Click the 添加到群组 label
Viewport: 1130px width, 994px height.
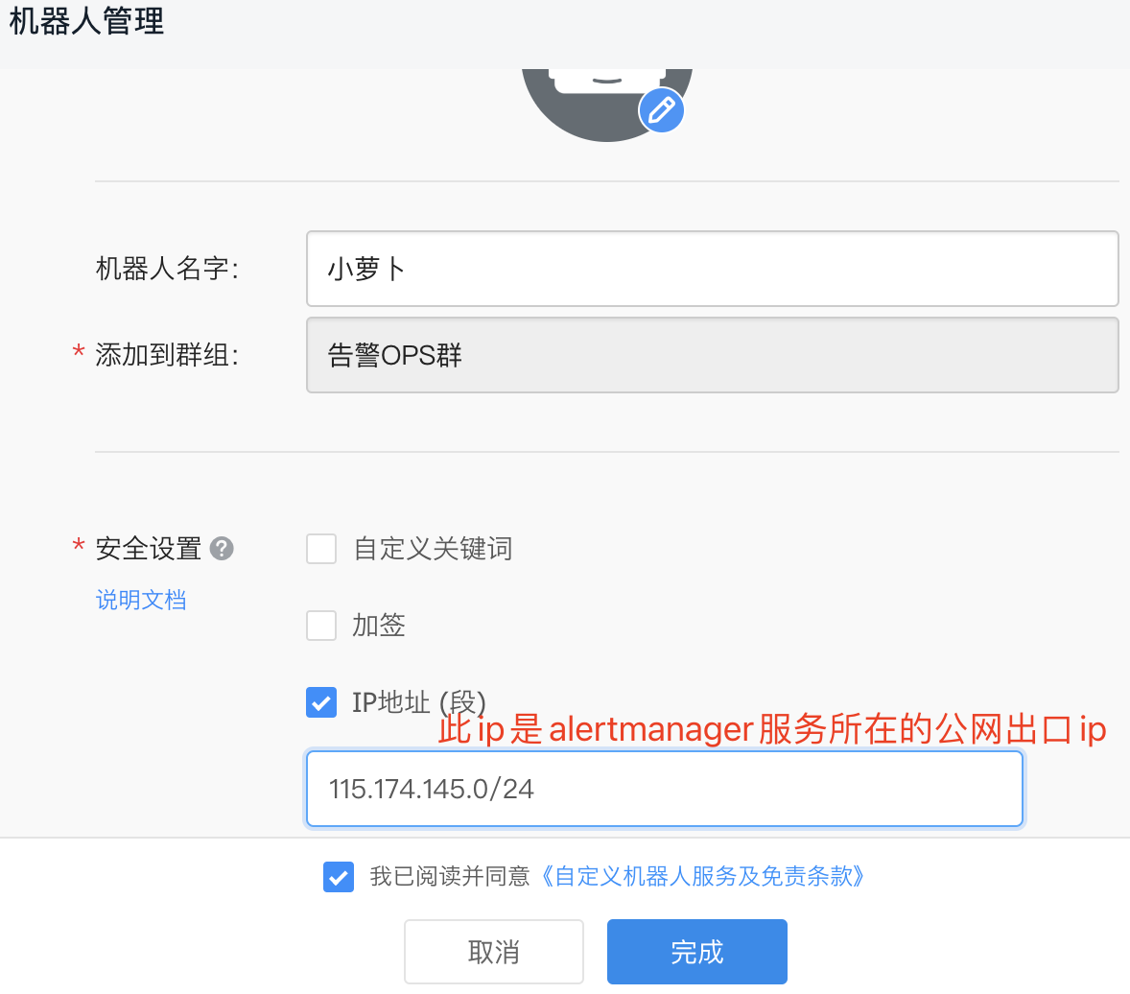(167, 355)
